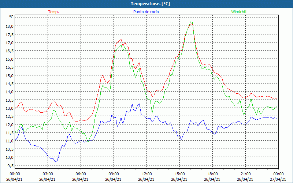Click the 12,5 y-axis value
293x183 pixels.
(10, 116)
